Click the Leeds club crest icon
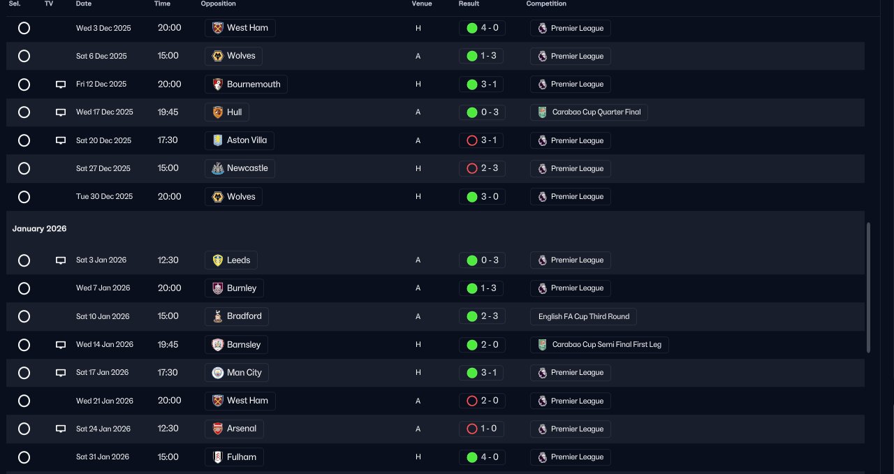 pos(217,260)
